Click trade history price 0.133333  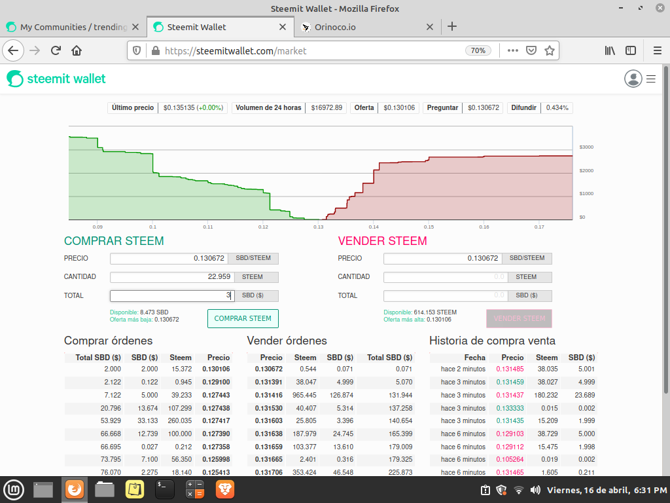click(510, 408)
